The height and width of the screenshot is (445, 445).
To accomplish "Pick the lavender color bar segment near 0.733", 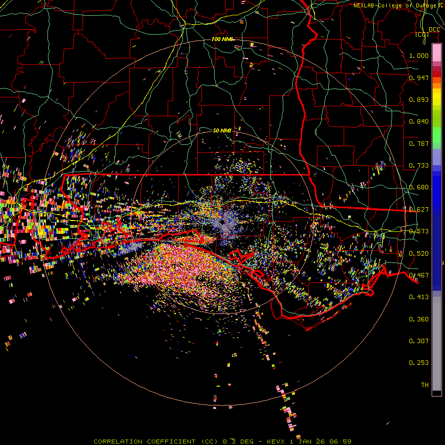I will pyautogui.click(x=437, y=157).
